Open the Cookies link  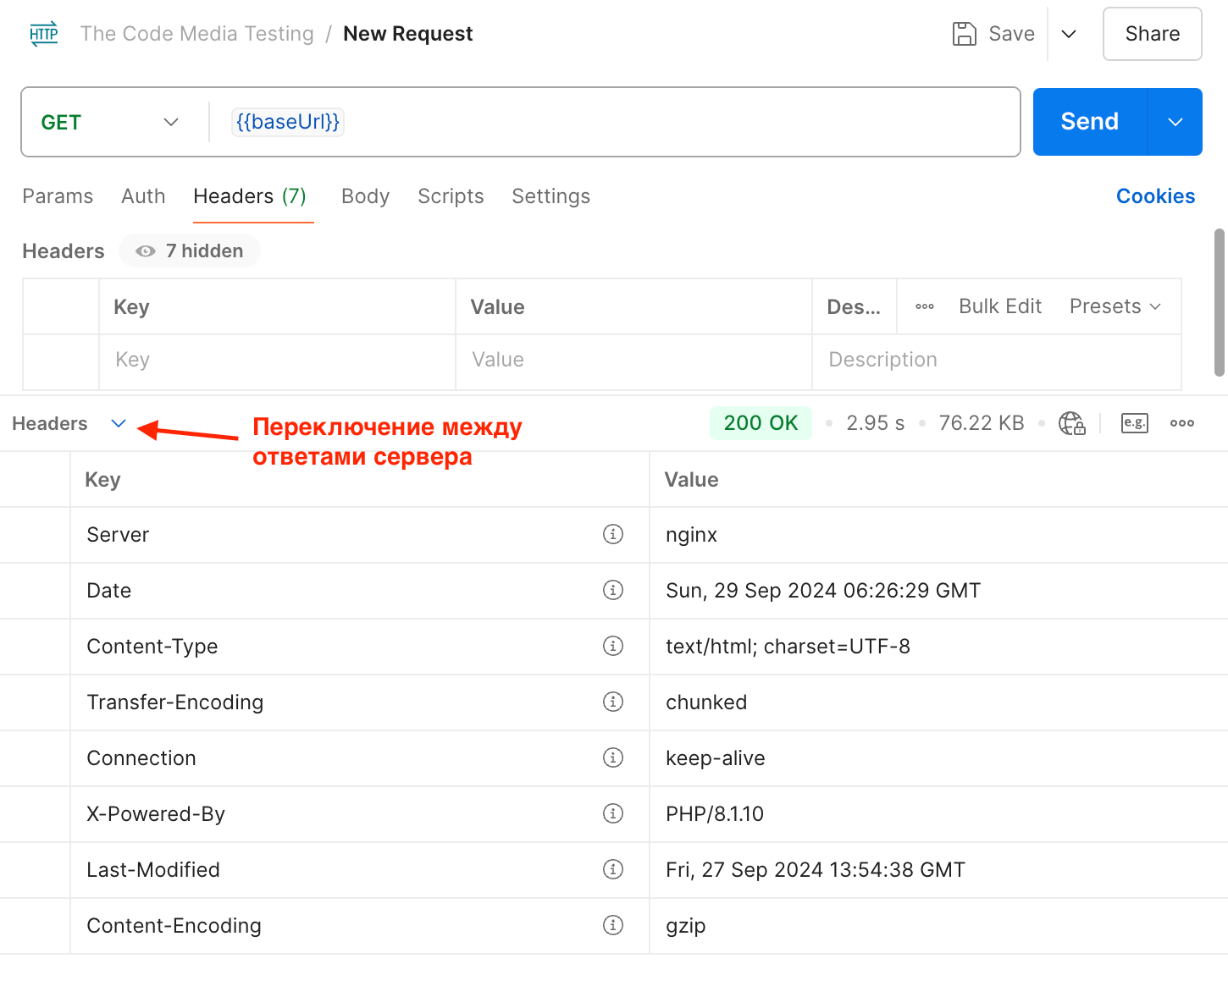pyautogui.click(x=1155, y=196)
